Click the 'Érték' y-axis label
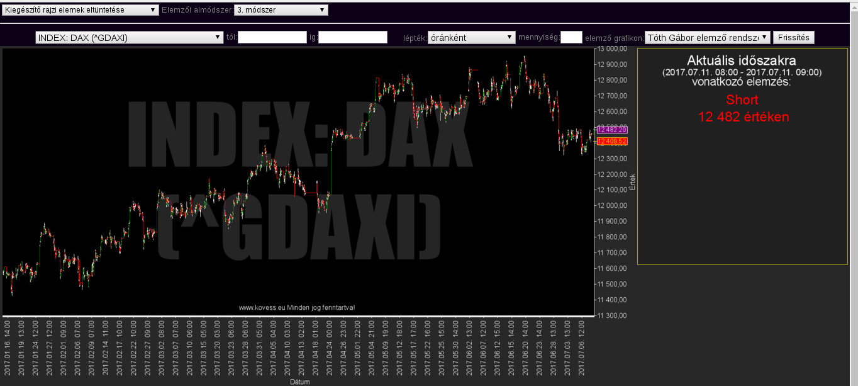 [633, 181]
